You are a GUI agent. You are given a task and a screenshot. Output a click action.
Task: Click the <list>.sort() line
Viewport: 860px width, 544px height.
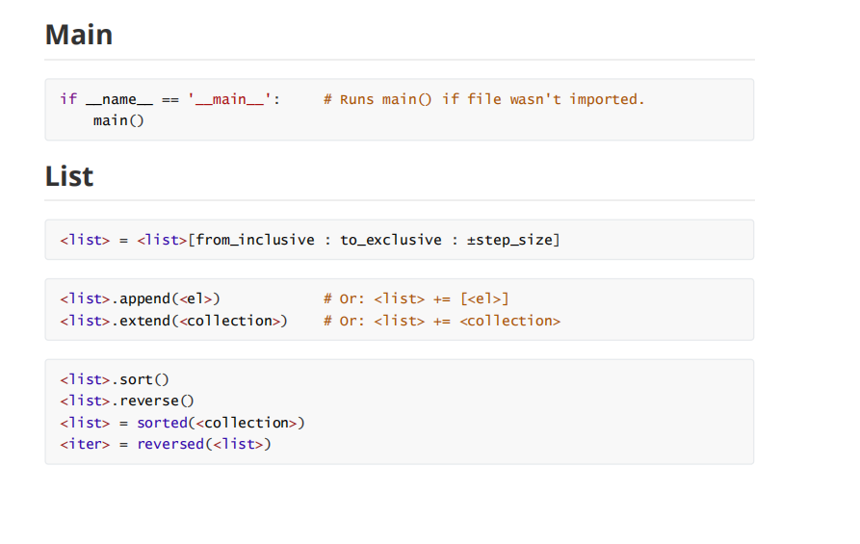pyautogui.click(x=115, y=379)
